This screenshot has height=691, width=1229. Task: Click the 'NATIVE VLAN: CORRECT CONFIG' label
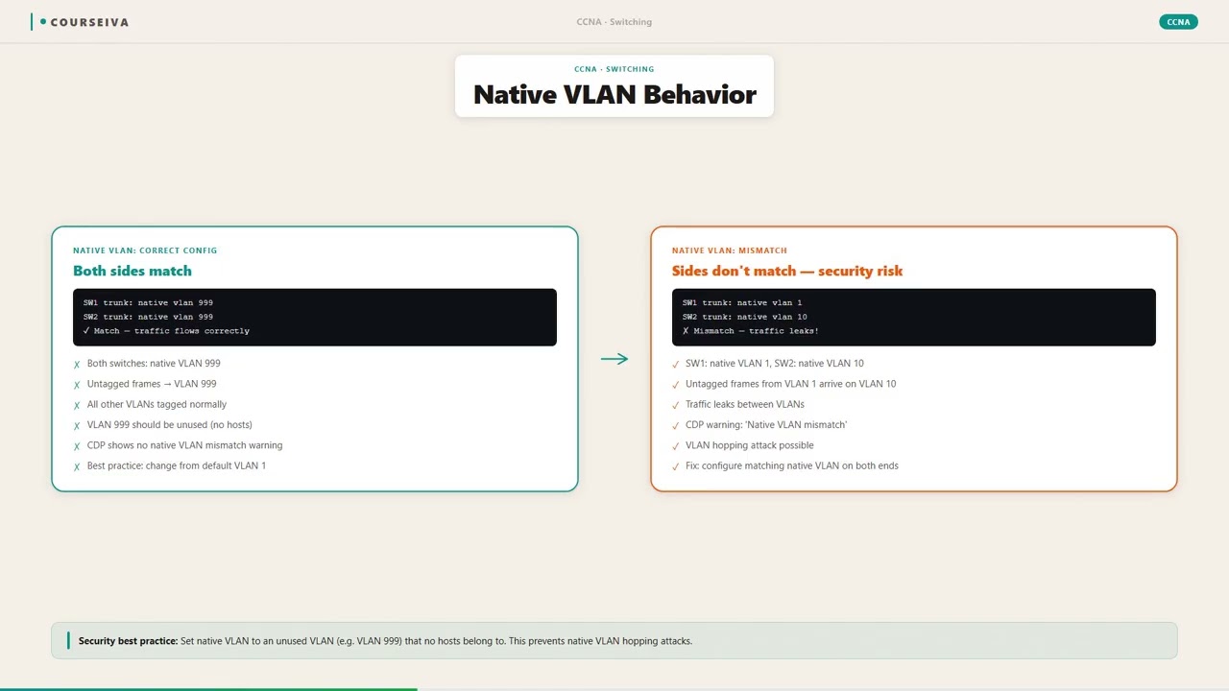click(145, 250)
